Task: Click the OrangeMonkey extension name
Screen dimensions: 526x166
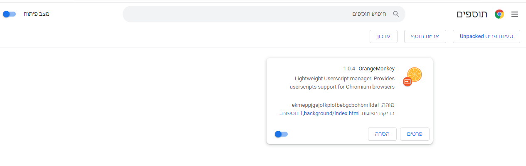Action: pos(376,69)
